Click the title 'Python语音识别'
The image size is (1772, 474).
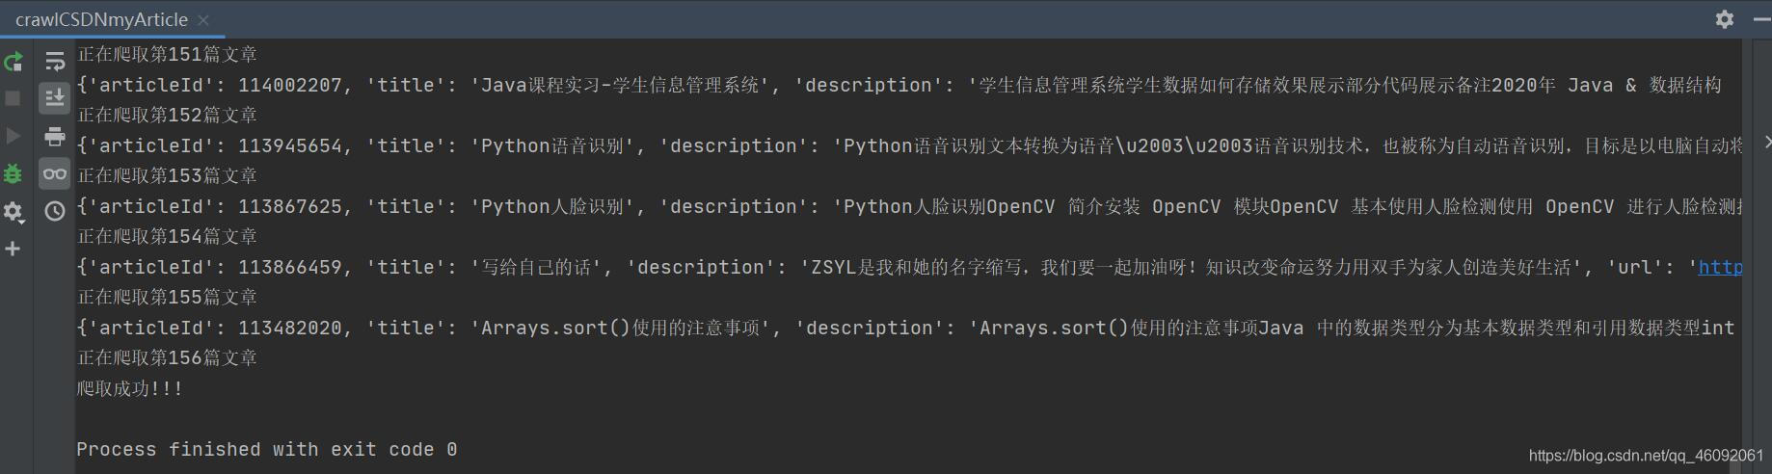pyautogui.click(x=552, y=145)
